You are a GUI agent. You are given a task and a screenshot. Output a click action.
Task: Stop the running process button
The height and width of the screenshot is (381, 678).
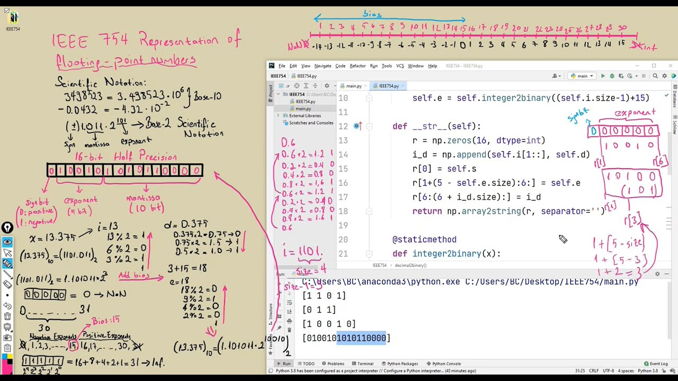click(x=644, y=76)
